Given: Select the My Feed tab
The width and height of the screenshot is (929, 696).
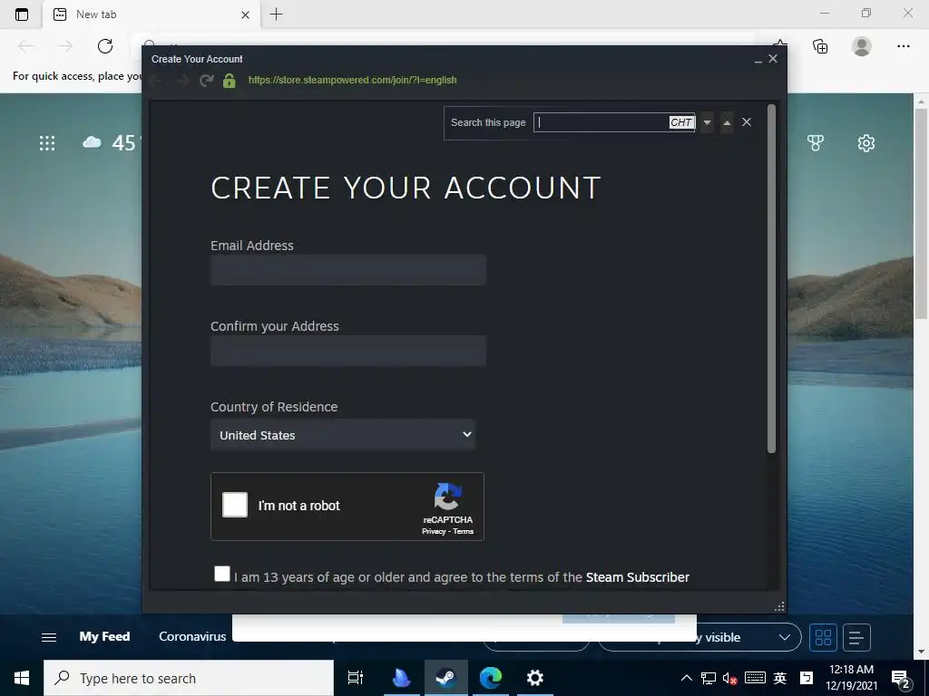Looking at the screenshot, I should (x=104, y=637).
